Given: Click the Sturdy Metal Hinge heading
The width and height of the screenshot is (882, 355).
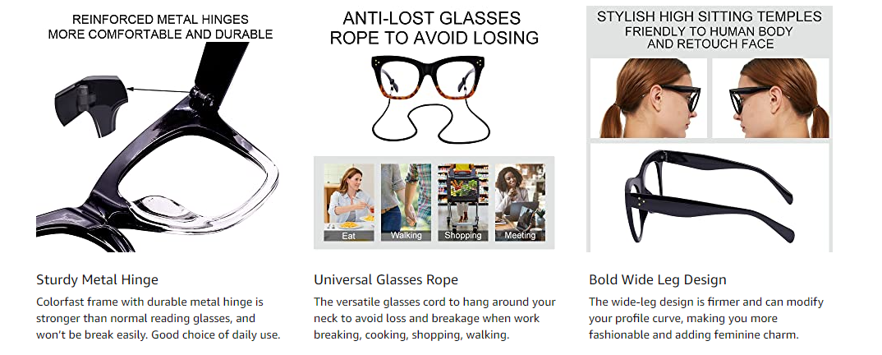Looking at the screenshot, I should click(x=98, y=279).
